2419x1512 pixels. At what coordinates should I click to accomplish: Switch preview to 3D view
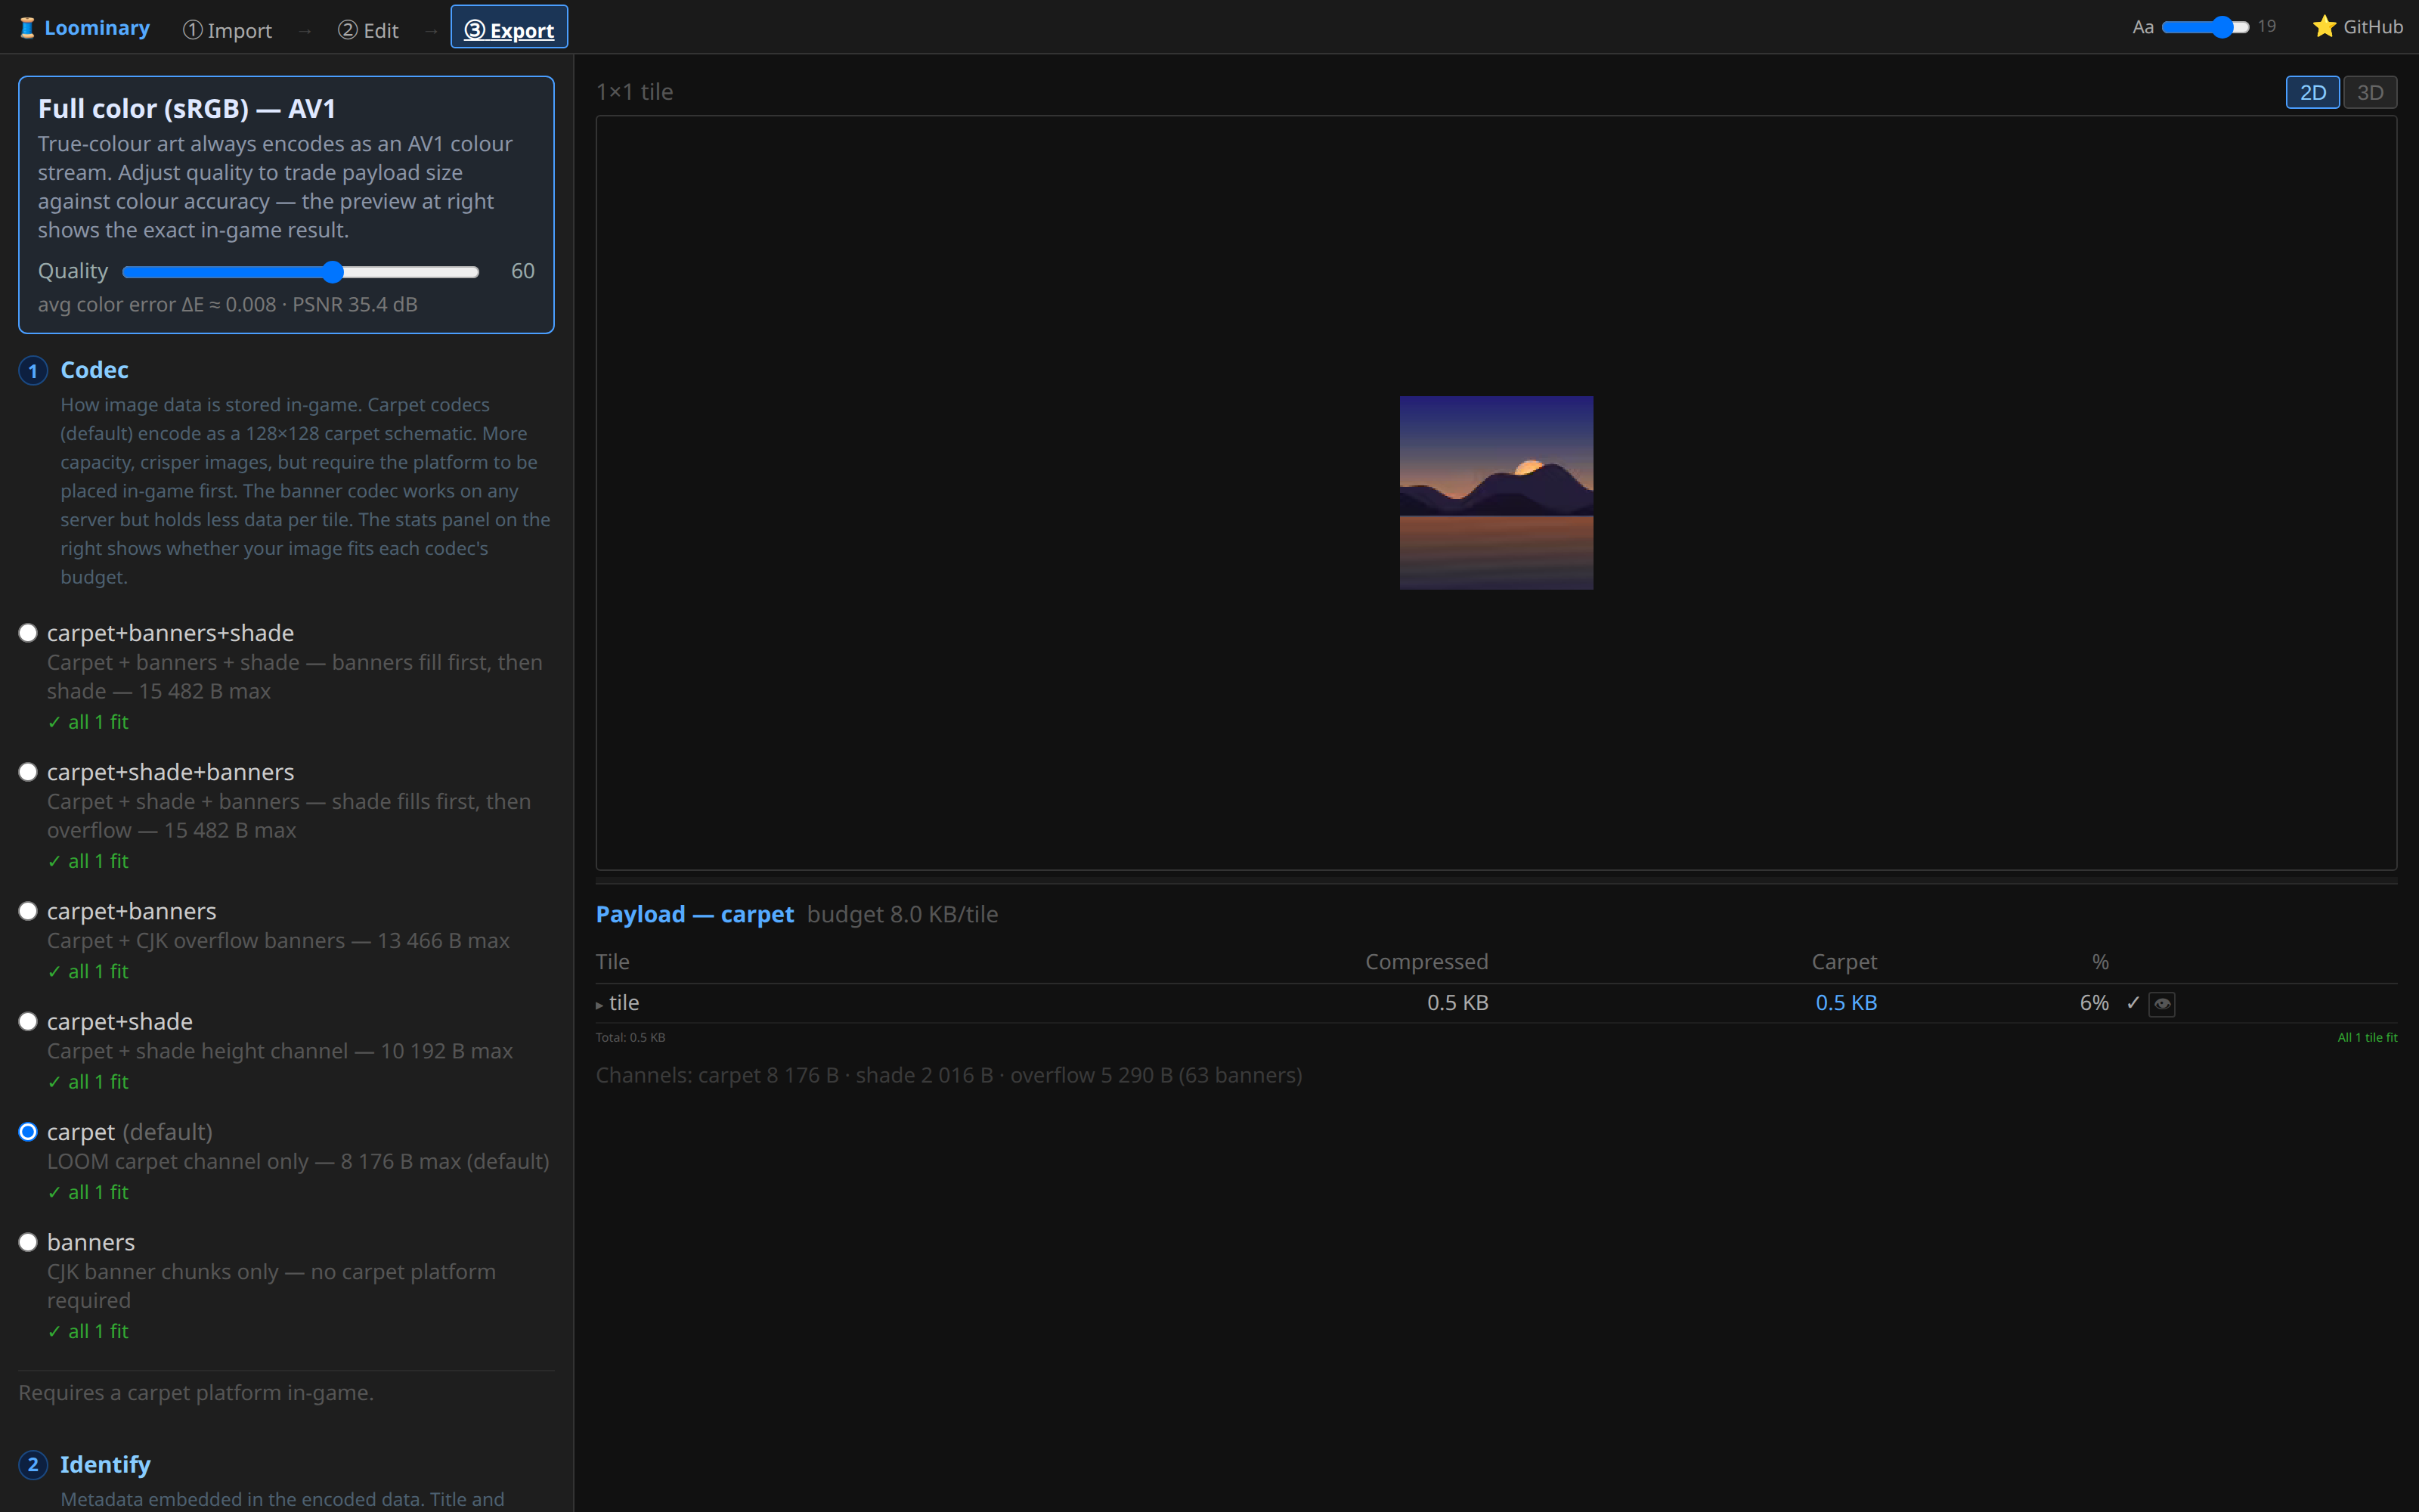point(2370,92)
